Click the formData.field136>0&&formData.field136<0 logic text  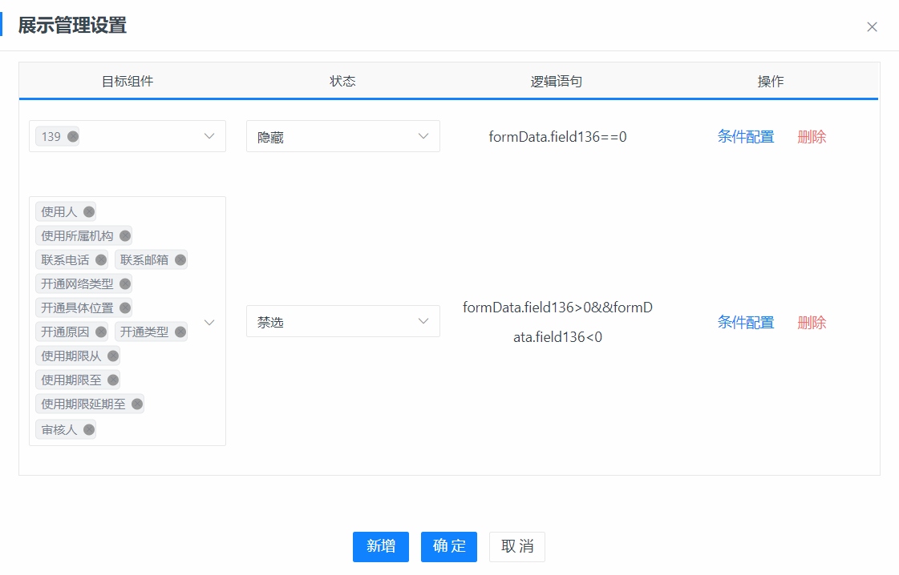pos(558,323)
